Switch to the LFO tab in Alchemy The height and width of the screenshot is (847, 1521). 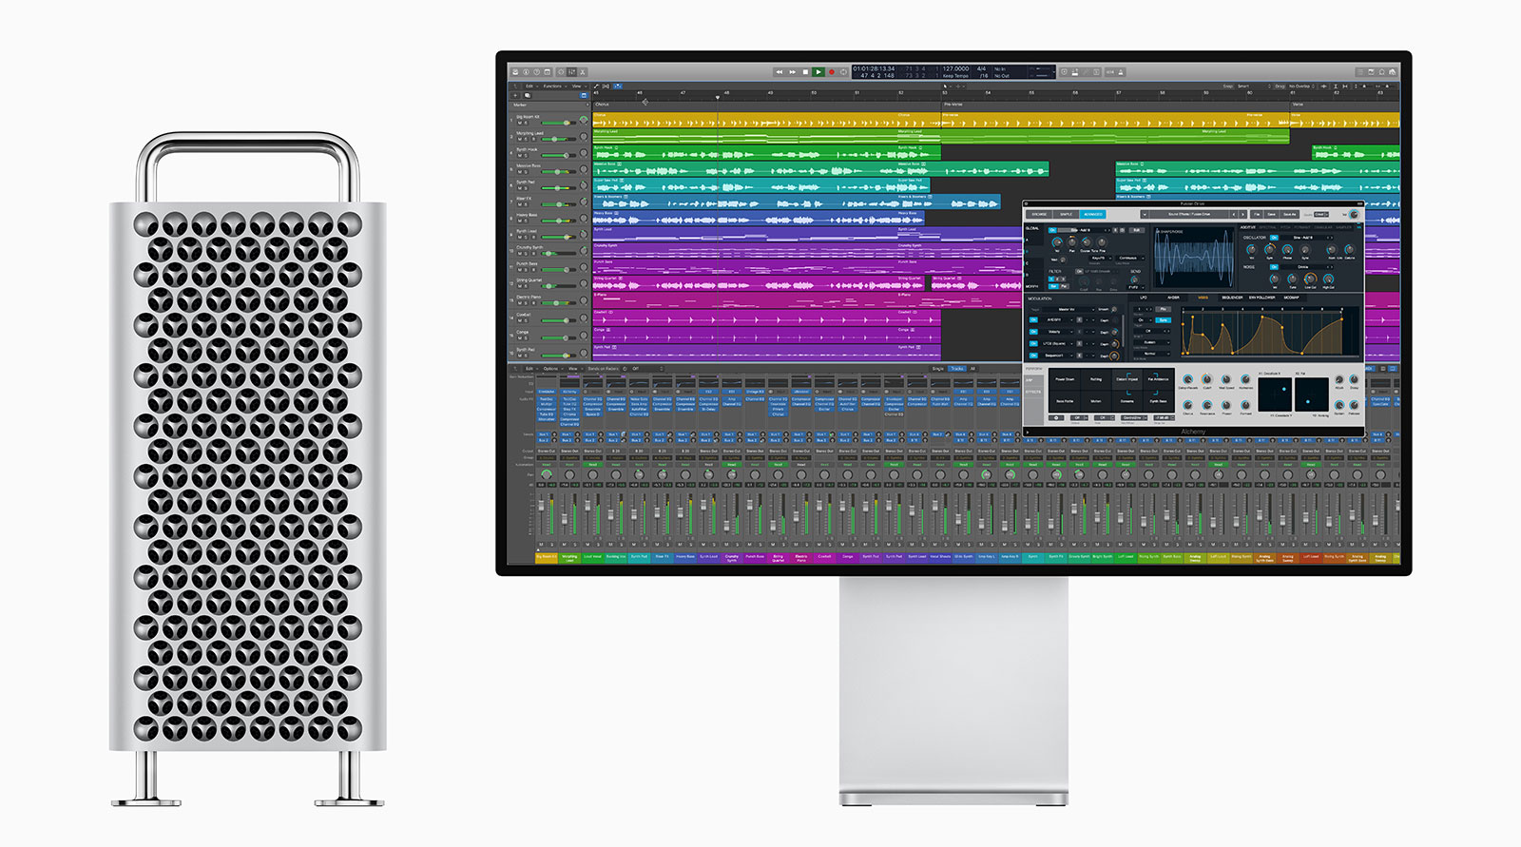(x=1144, y=298)
